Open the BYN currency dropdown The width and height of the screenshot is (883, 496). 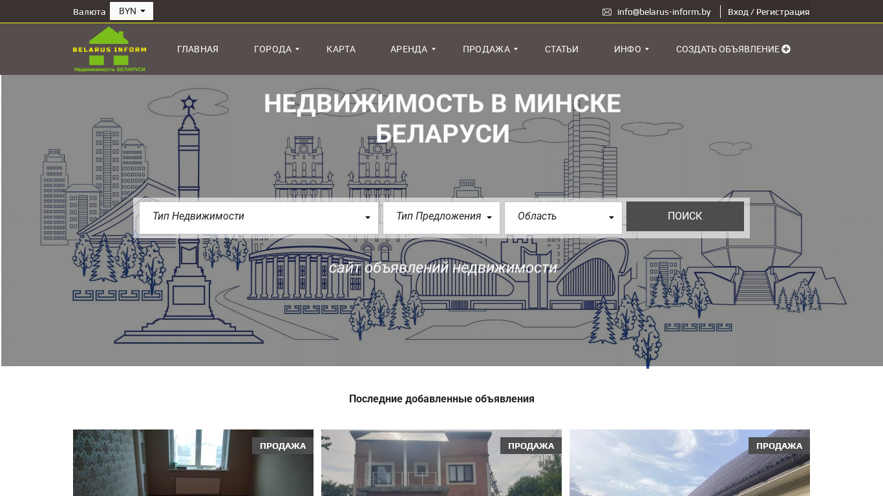point(131,11)
